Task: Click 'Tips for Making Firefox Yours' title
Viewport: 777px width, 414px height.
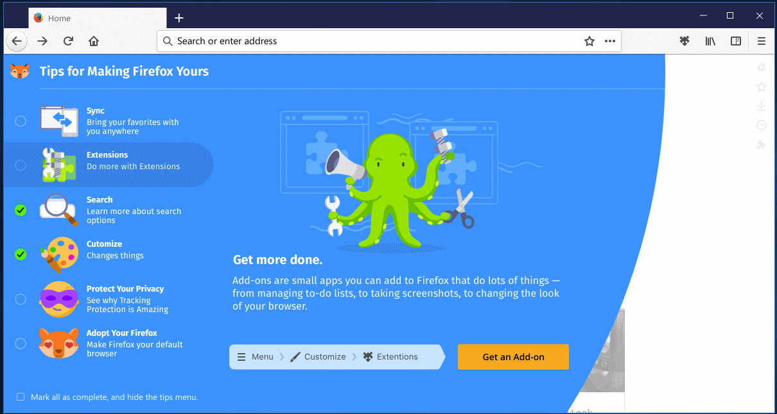Action: pyautogui.click(x=124, y=71)
